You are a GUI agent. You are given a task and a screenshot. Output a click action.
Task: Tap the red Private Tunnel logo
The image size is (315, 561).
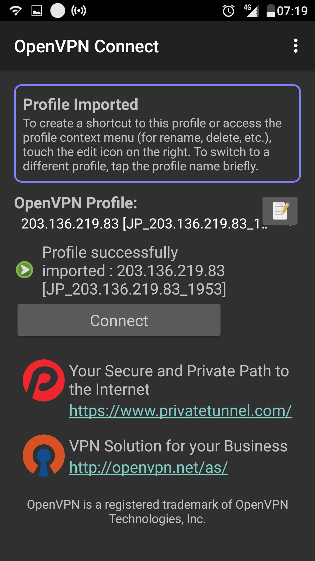pos(44,380)
